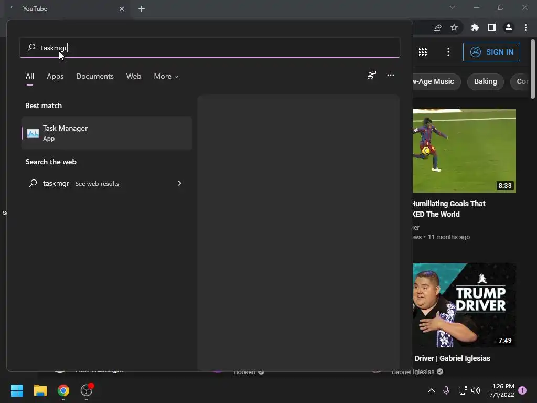Image resolution: width=537 pixels, height=403 pixels.
Task: Click Chrome share page icon
Action: click(437, 27)
